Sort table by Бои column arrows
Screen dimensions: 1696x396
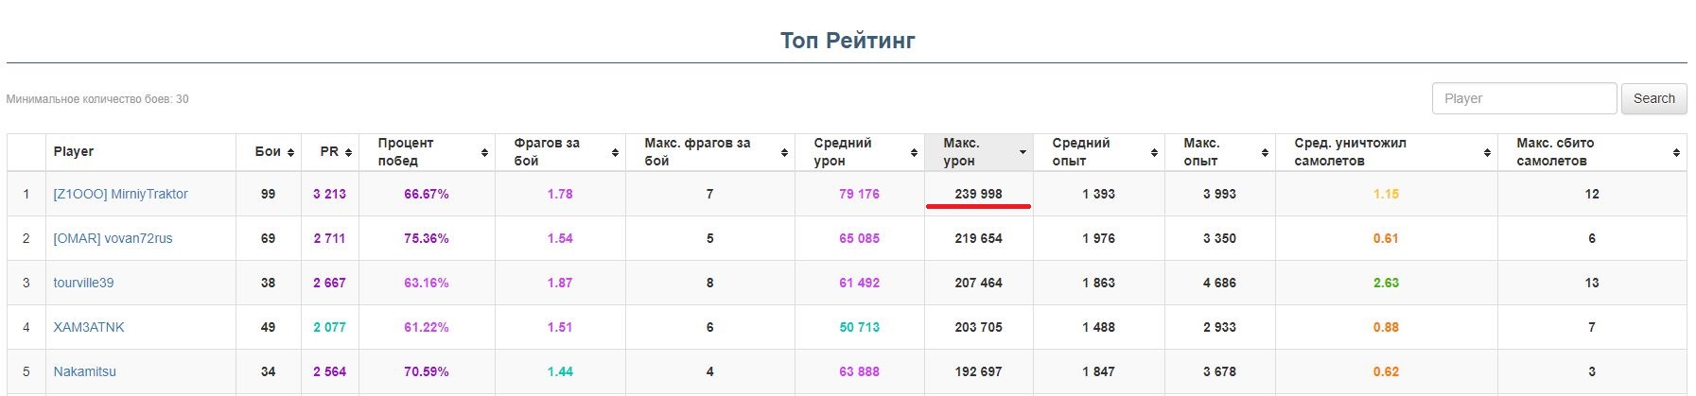[290, 152]
